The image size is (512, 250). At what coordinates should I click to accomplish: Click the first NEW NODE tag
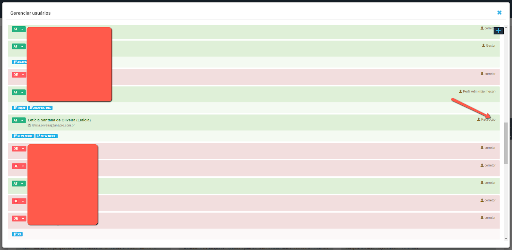click(x=23, y=136)
